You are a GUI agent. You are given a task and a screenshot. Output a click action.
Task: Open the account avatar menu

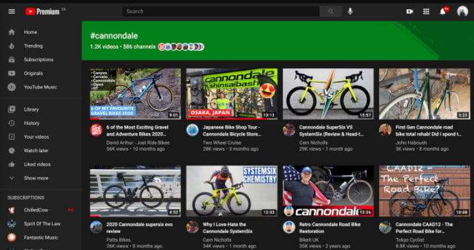coord(462,11)
